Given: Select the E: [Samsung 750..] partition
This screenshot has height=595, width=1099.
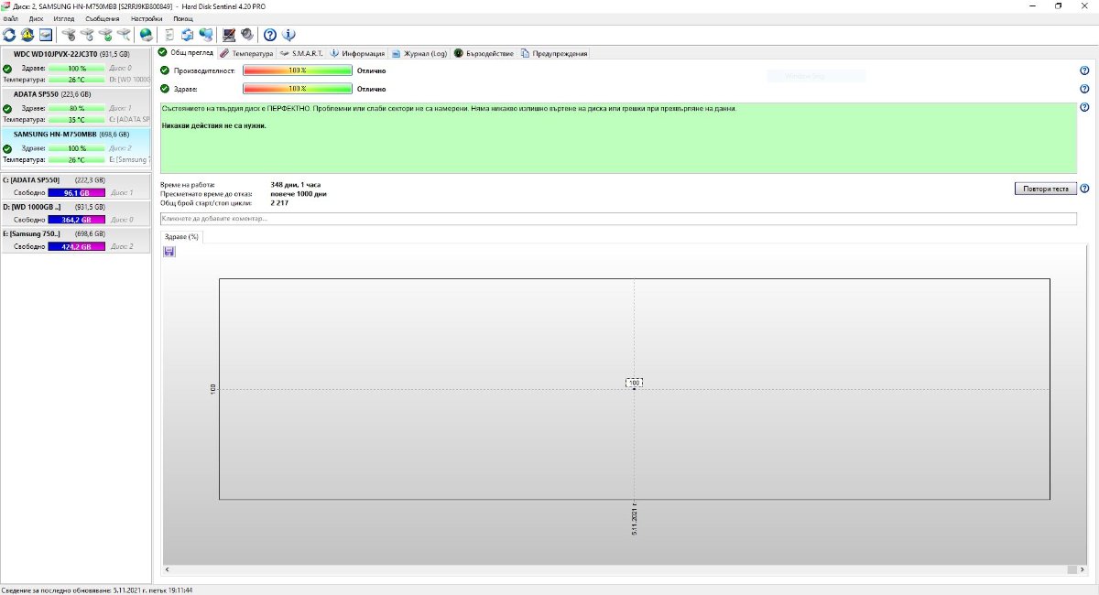Looking at the screenshot, I should [x=75, y=240].
